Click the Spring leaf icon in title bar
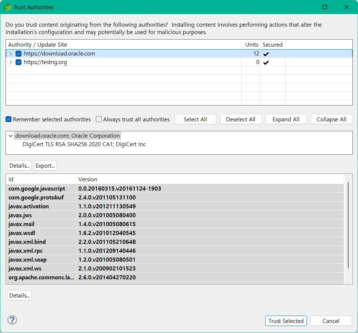The image size is (358, 333). click(7, 7)
